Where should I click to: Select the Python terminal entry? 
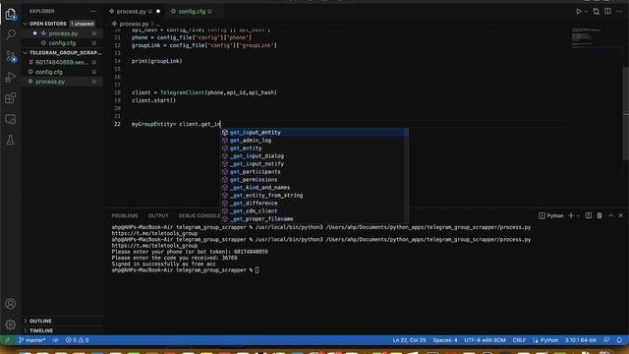point(551,216)
